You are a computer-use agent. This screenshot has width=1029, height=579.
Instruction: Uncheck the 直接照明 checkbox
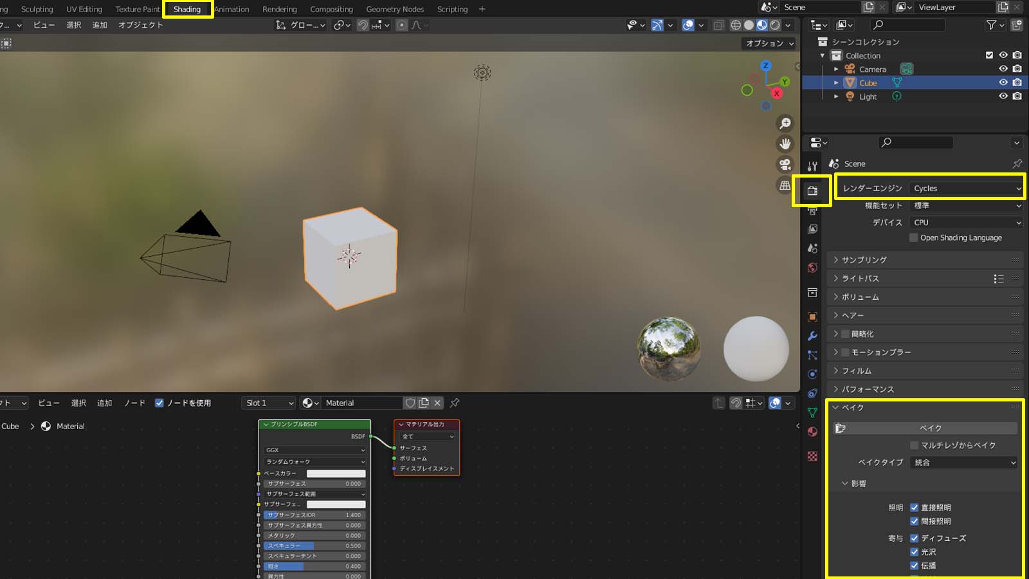point(914,508)
